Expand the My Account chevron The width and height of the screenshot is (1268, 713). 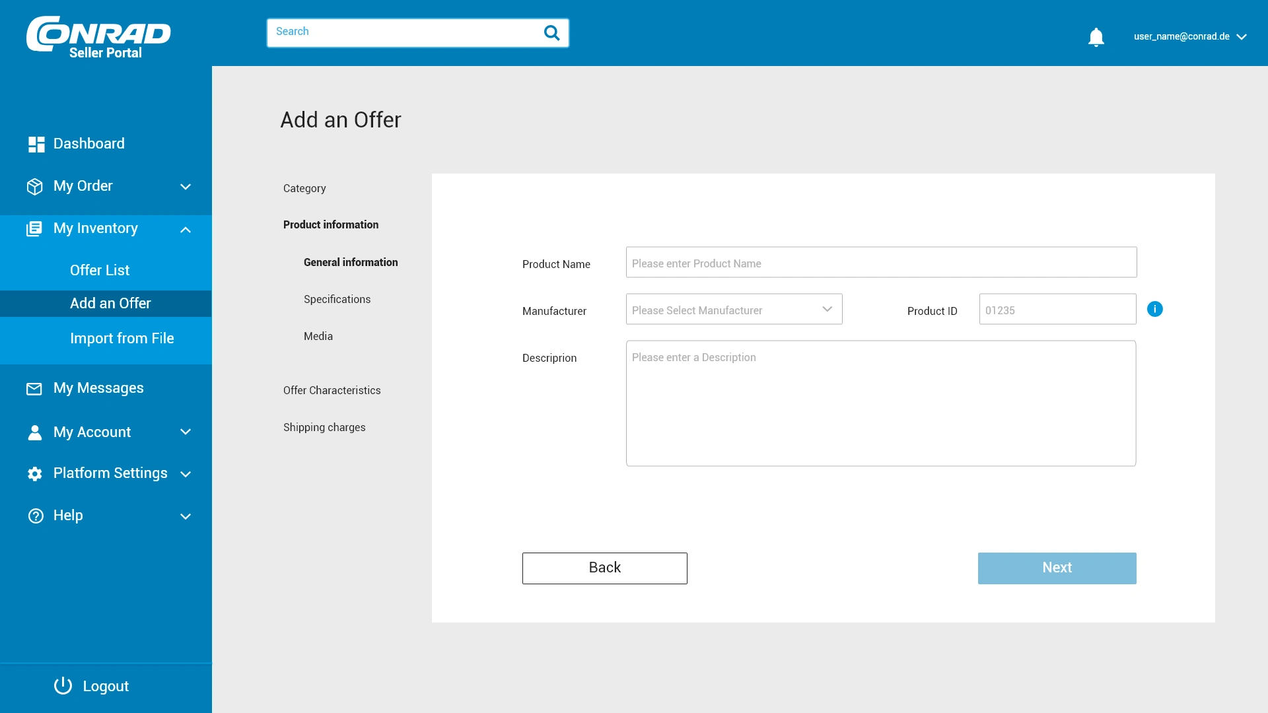pyautogui.click(x=186, y=432)
